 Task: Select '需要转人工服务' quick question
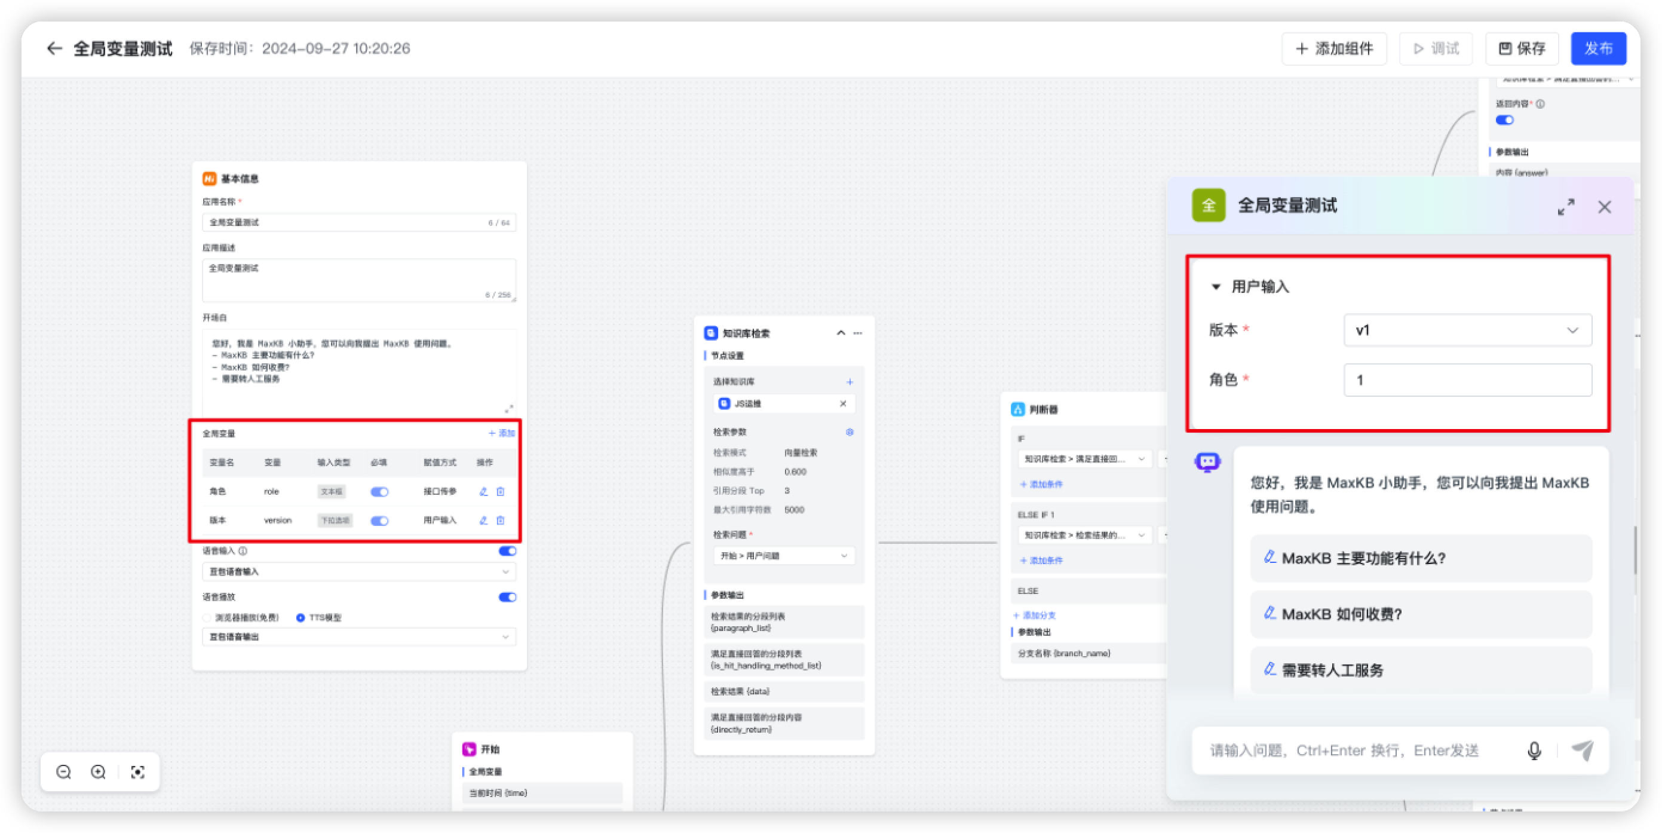[1421, 670]
